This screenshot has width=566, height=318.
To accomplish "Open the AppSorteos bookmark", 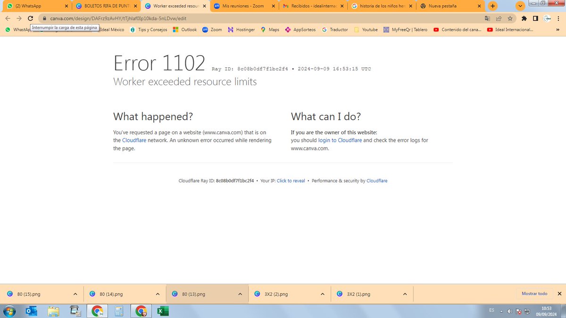I will tap(300, 30).
